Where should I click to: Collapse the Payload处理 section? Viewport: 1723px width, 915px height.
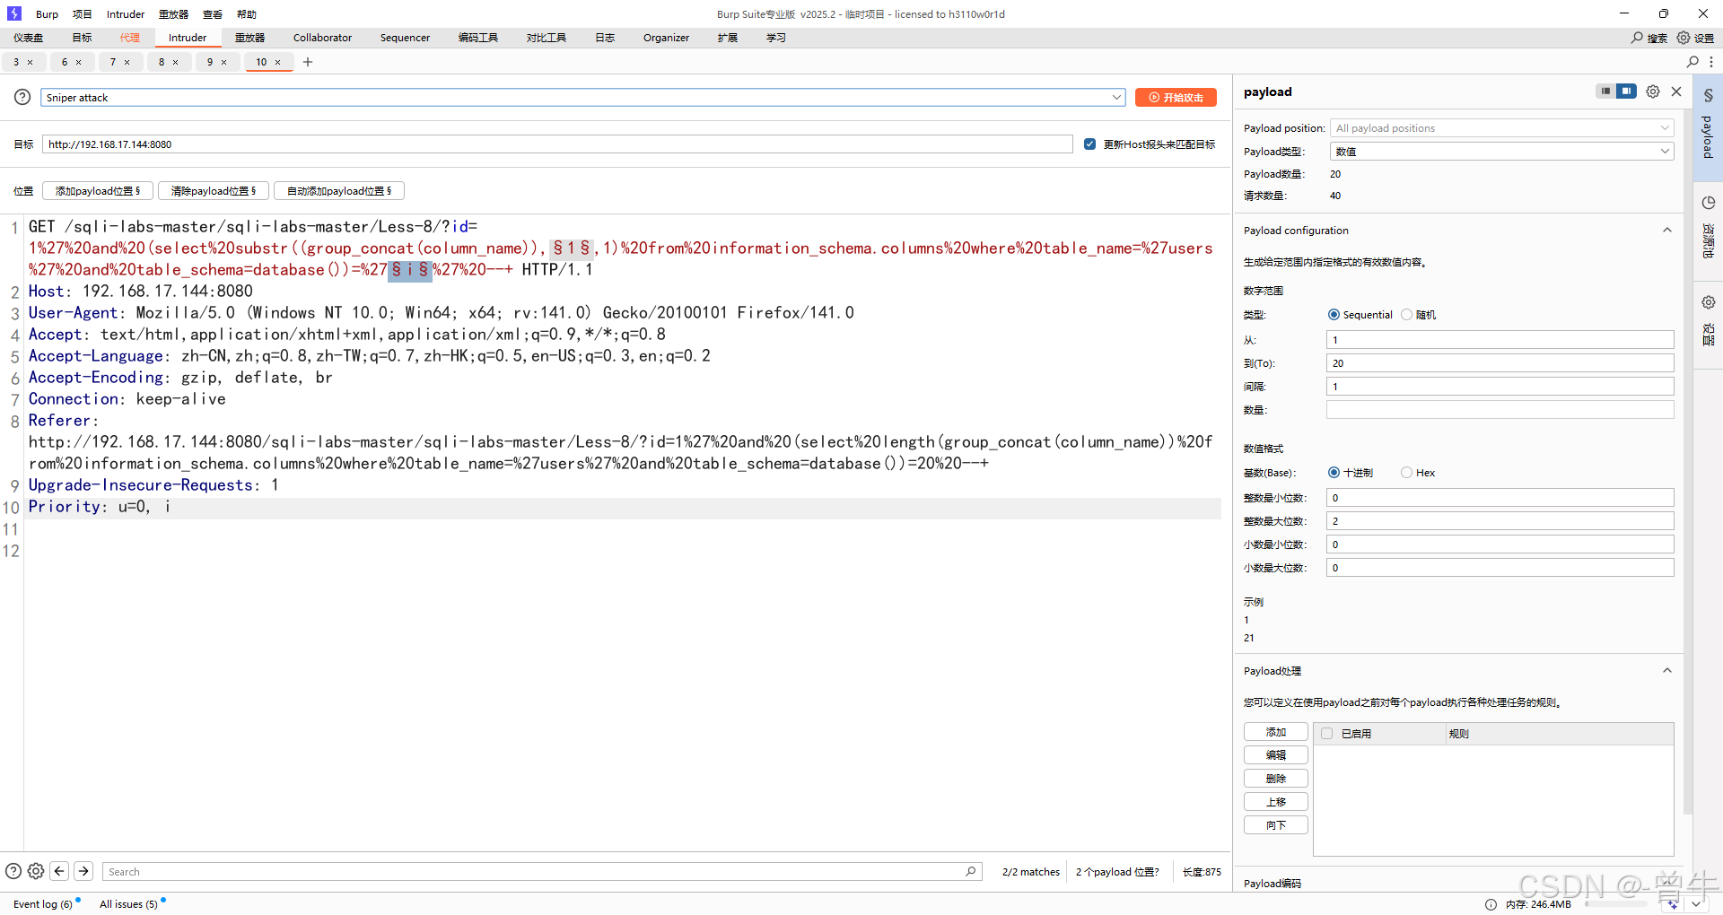pos(1667,671)
